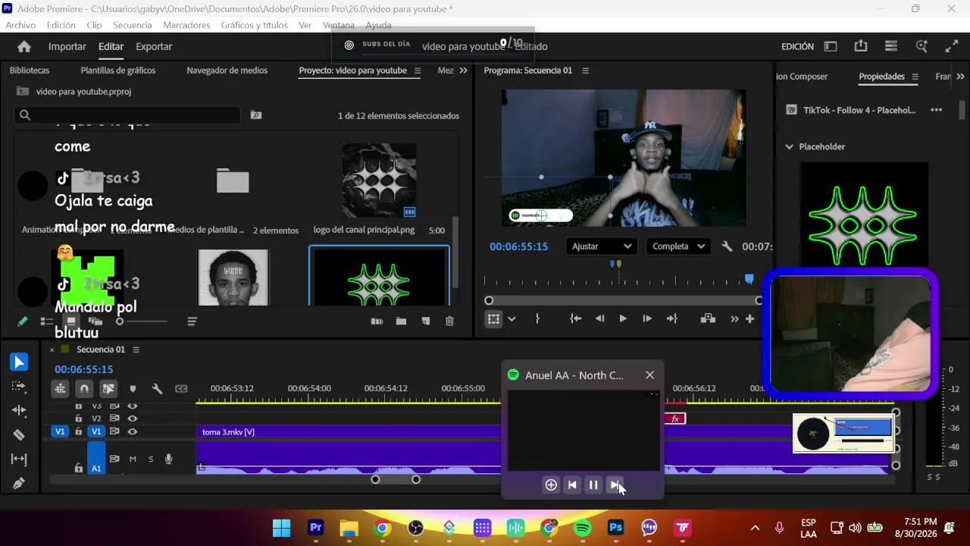Screen dimensions: 970x546
Task: Open the Ajustar zoom level dropdown
Action: (x=601, y=246)
